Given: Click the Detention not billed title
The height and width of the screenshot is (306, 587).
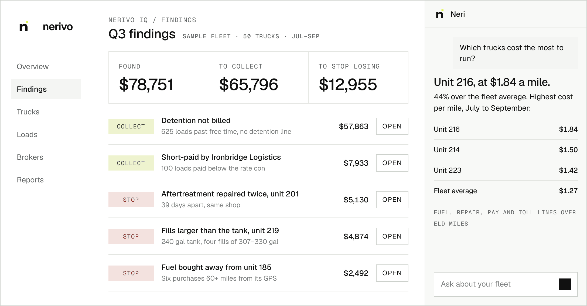Looking at the screenshot, I should point(196,121).
